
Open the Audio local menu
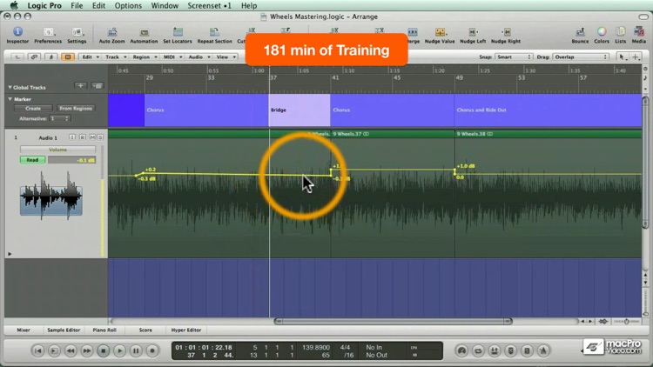click(199, 57)
